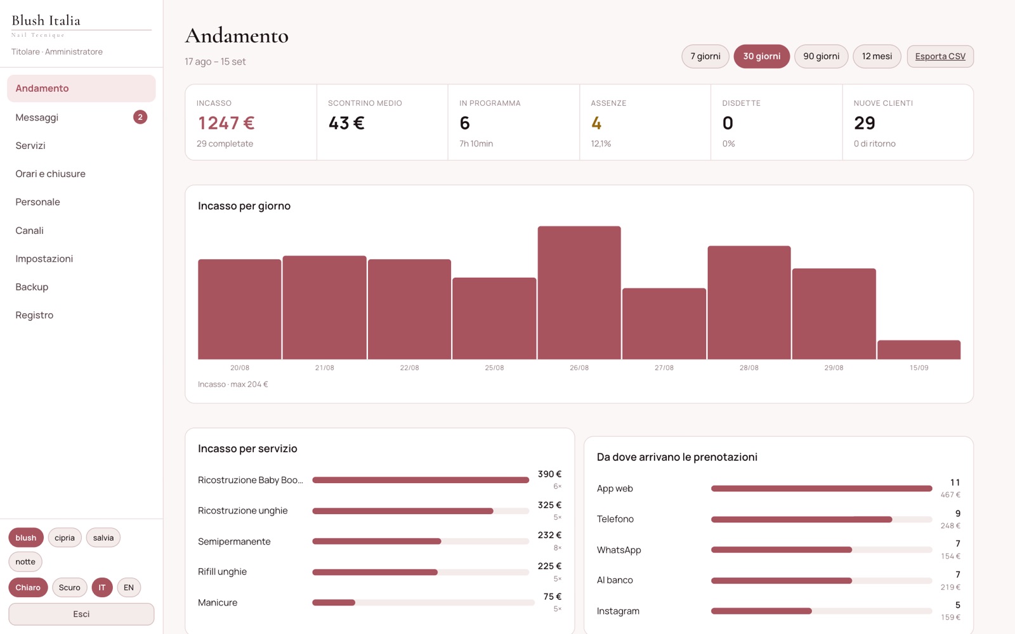Screen dimensions: 1015x634
Task: Set language to IT
Action: tap(102, 588)
